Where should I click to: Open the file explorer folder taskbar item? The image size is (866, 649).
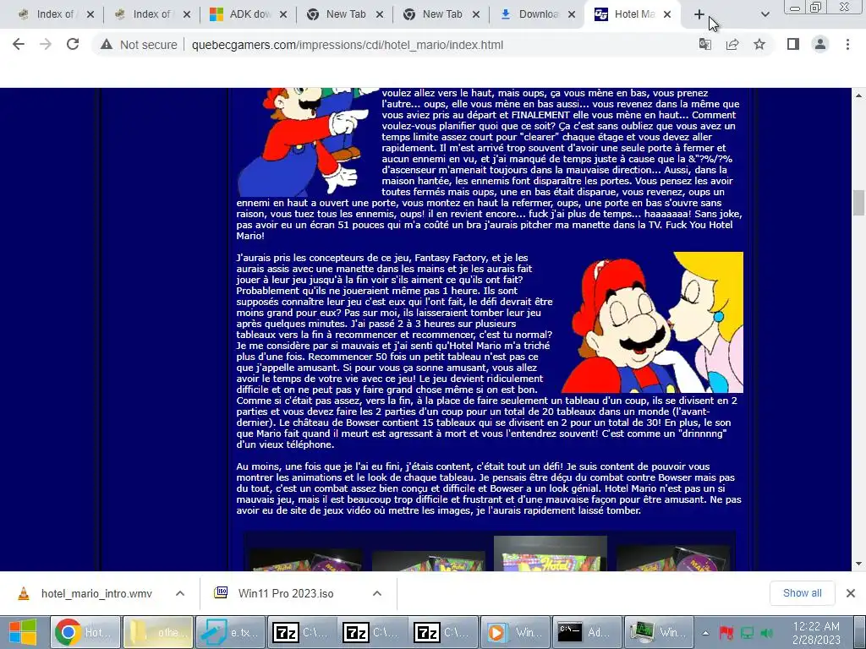click(158, 632)
